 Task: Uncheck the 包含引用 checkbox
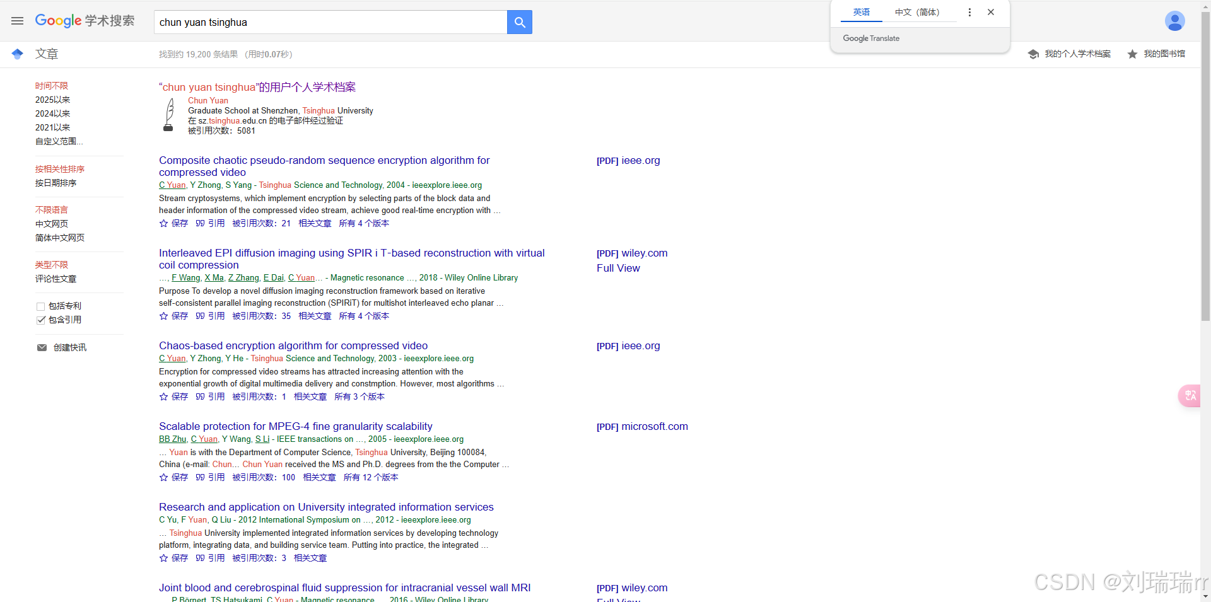tap(41, 320)
